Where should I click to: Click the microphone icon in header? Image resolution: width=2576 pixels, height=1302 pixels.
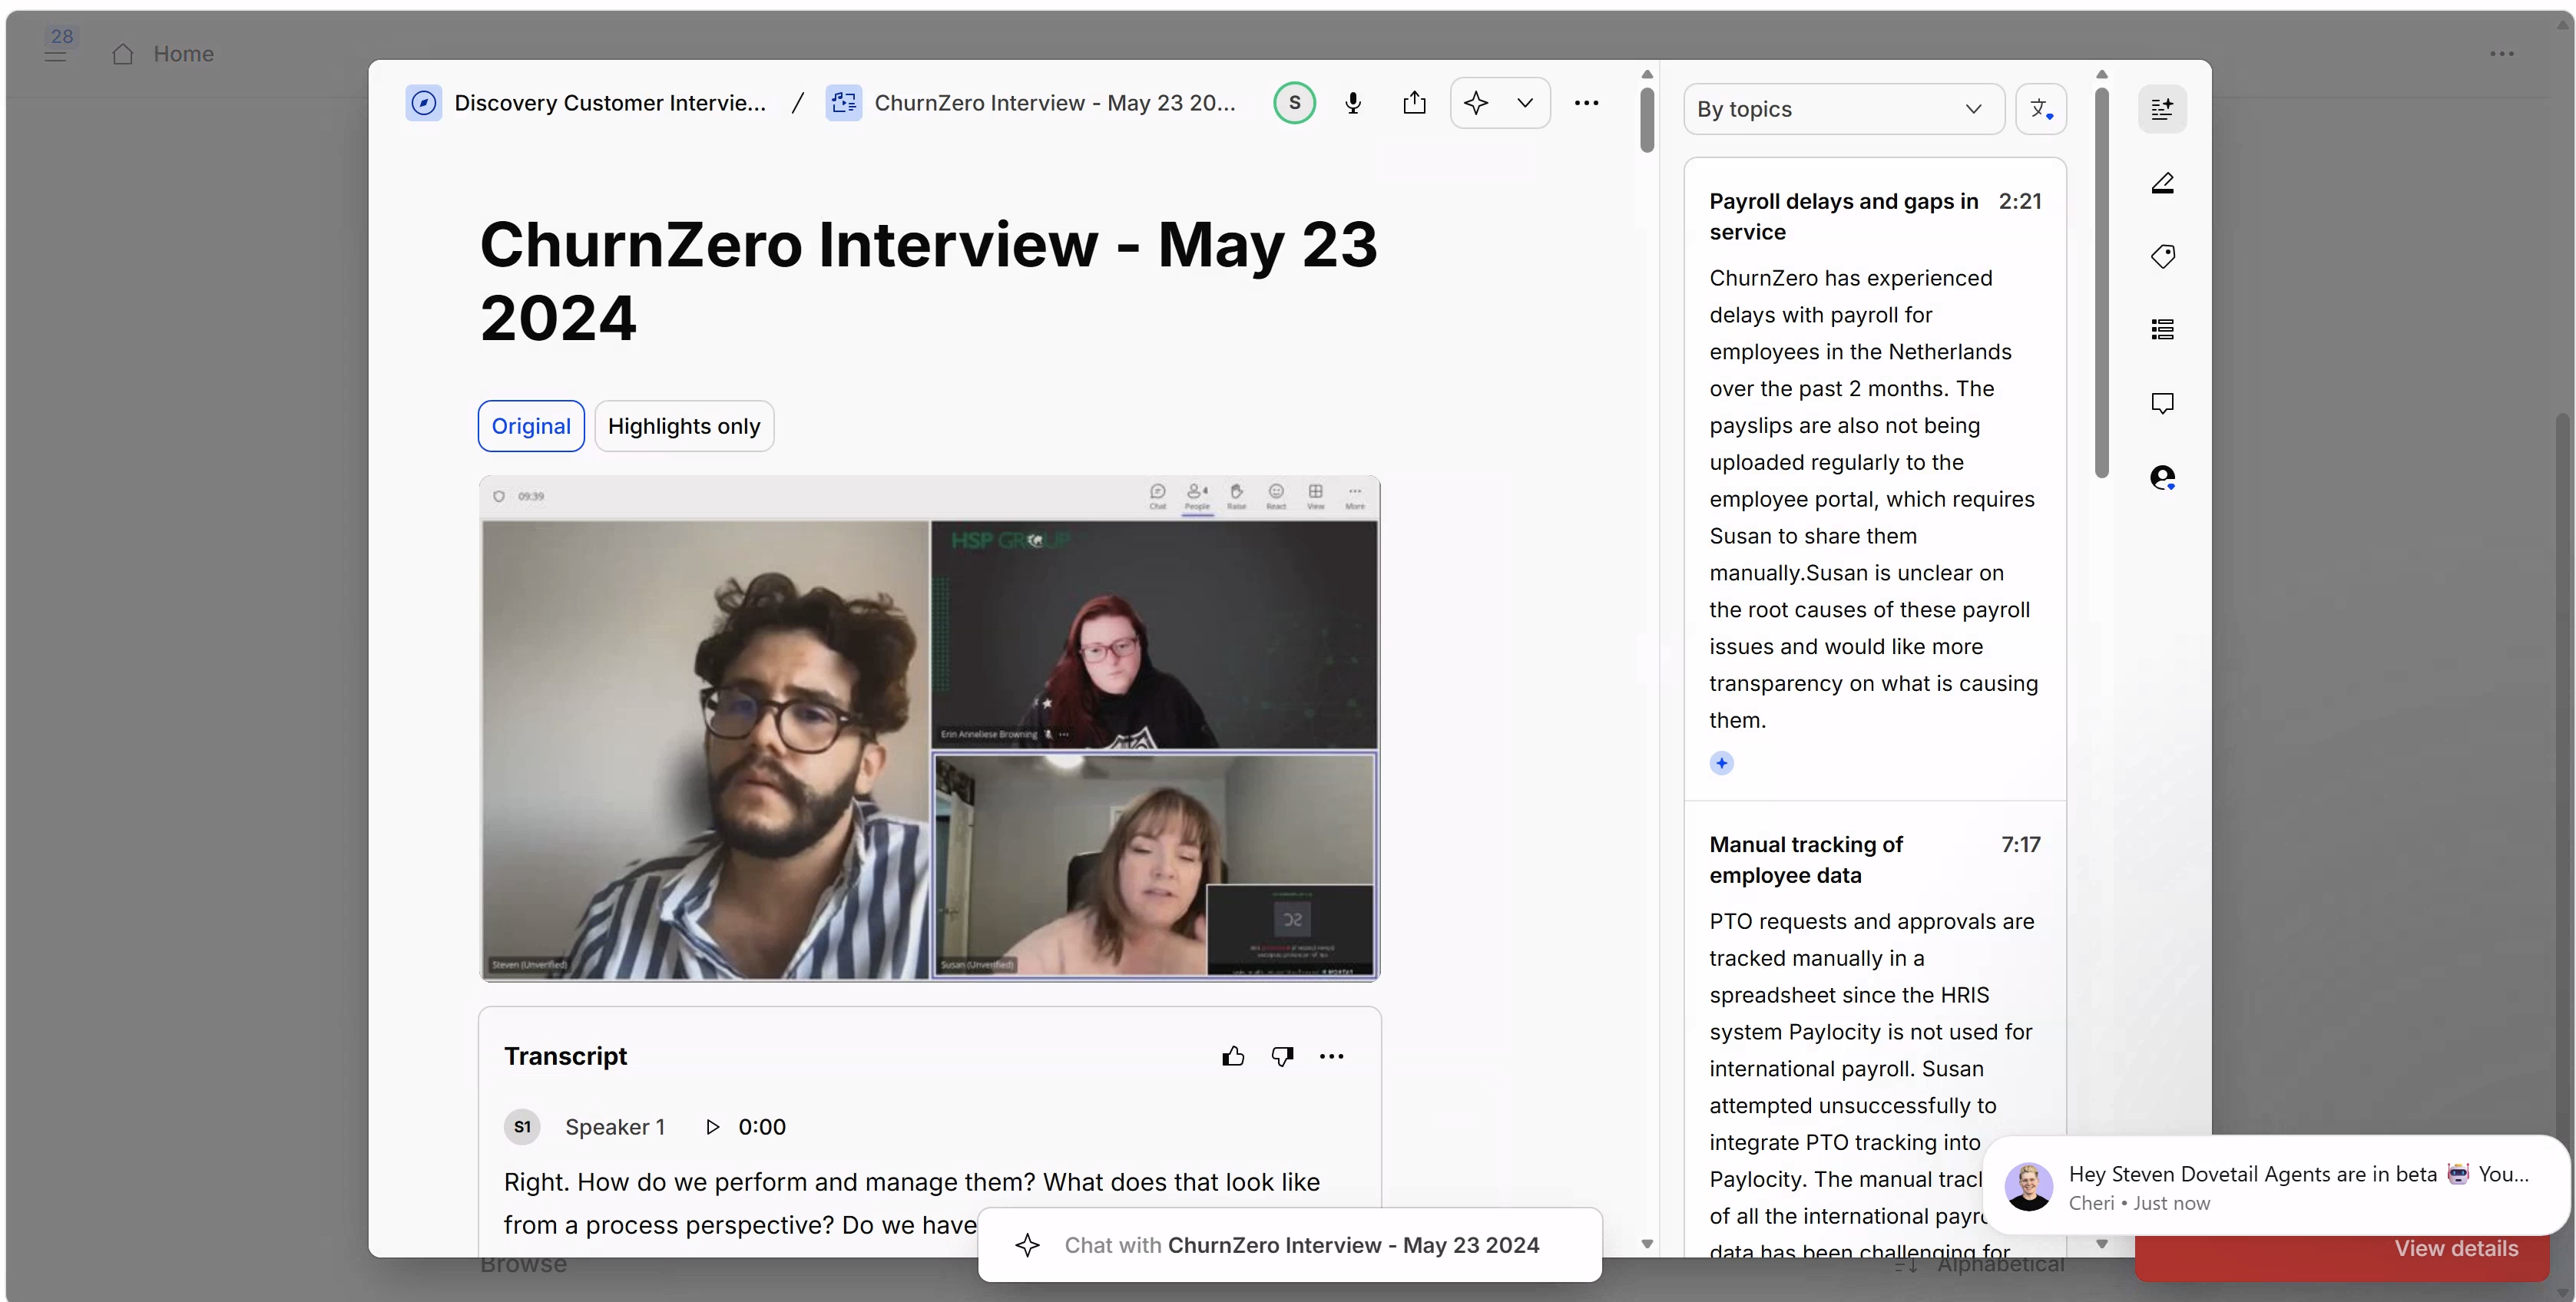[1353, 103]
